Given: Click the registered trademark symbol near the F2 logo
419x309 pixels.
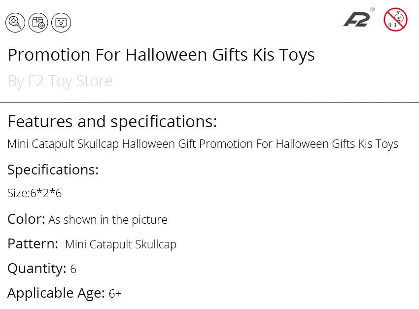Looking at the screenshot, I should [x=373, y=10].
